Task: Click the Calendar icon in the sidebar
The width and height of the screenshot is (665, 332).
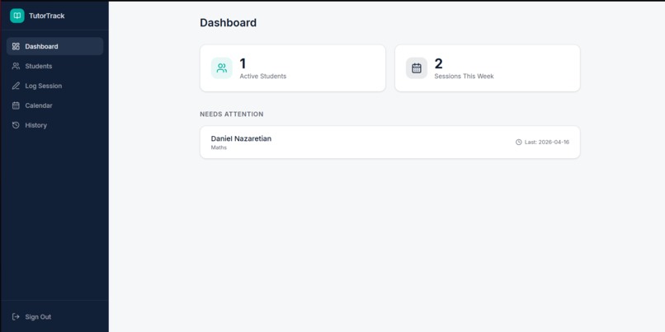Action: [x=16, y=105]
